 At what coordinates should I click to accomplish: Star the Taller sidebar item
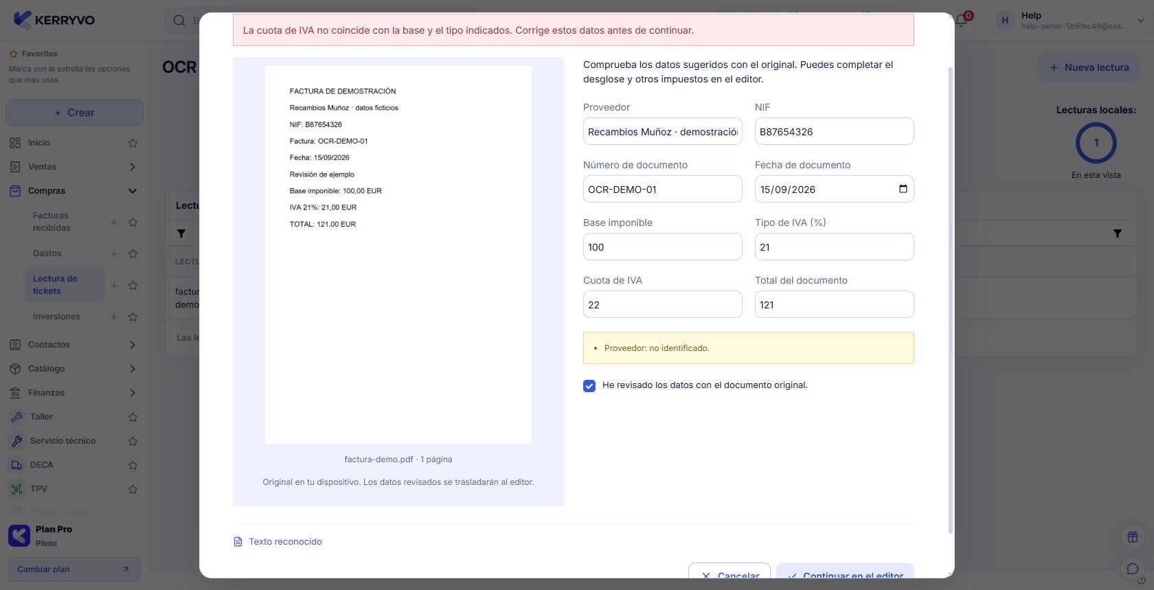[x=133, y=417]
